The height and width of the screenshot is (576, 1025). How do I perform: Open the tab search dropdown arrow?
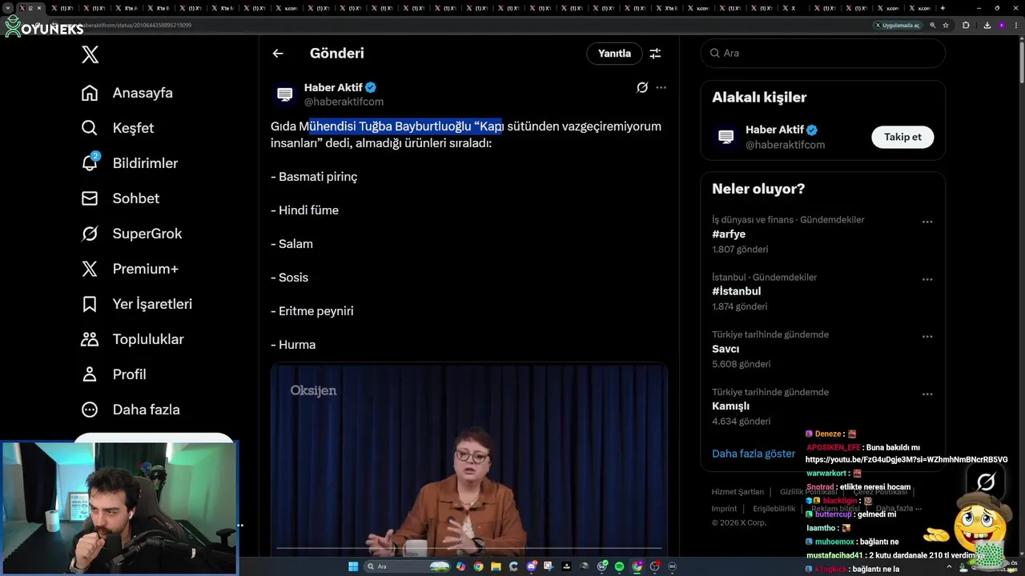(8, 8)
